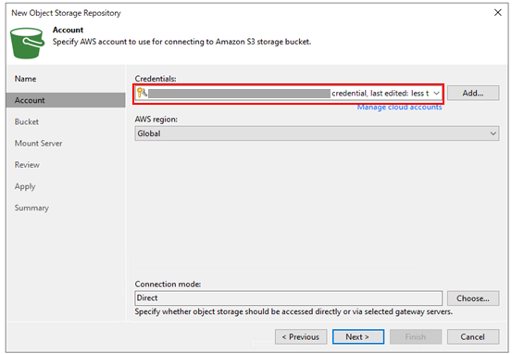512x354 pixels.
Task: Go back with Previous button
Action: pos(301,336)
